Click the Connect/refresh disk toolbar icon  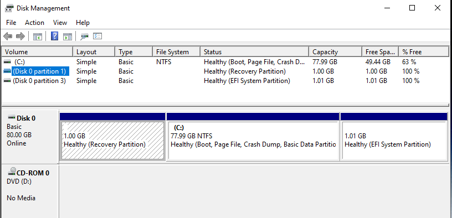coord(84,37)
